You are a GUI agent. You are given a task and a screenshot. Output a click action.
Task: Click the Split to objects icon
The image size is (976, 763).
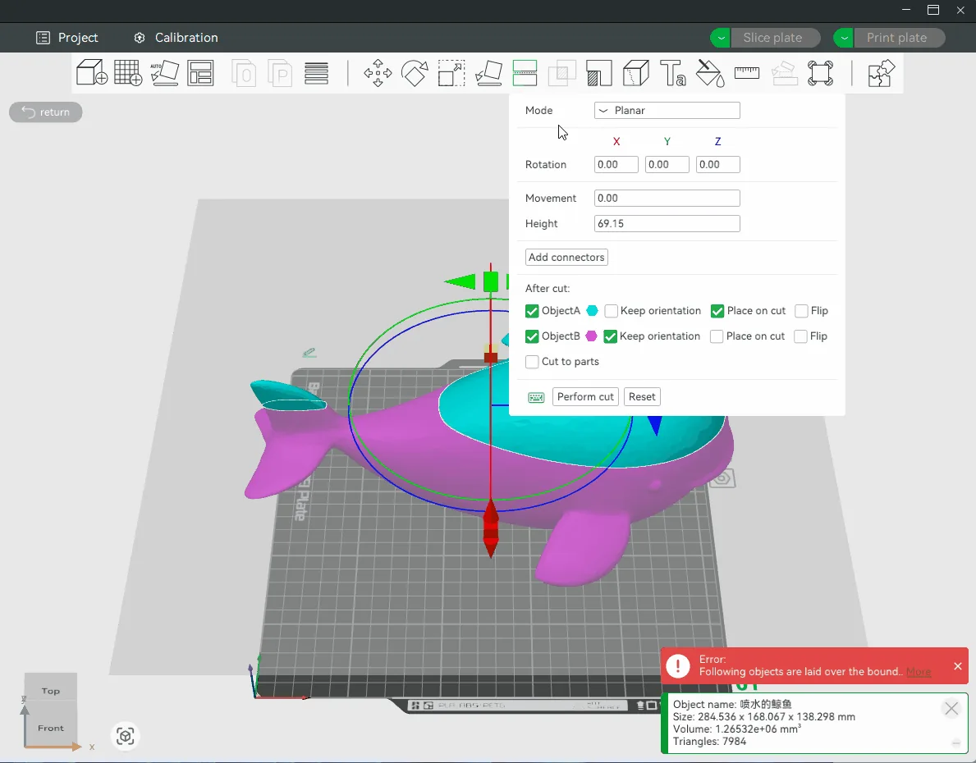coord(244,73)
